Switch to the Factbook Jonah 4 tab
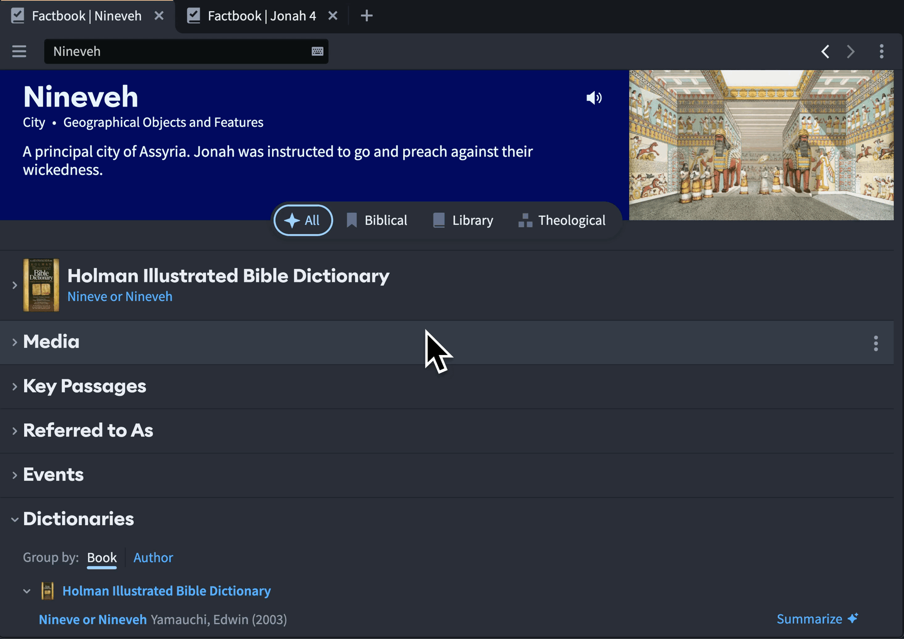This screenshot has width=904, height=639. tap(261, 16)
